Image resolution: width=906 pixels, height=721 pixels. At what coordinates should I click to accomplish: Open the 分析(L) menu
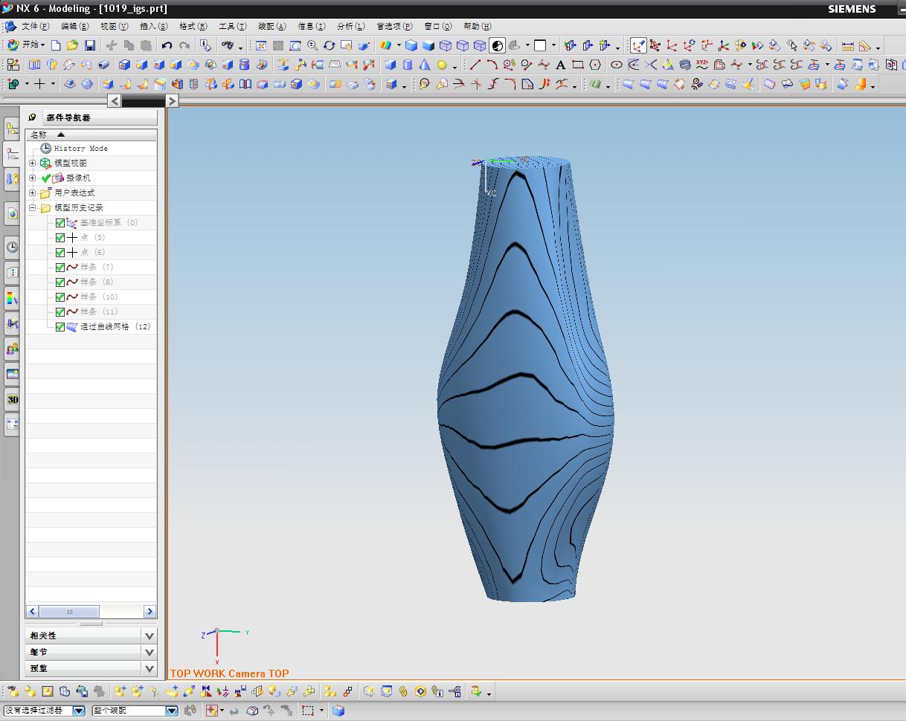pos(350,26)
